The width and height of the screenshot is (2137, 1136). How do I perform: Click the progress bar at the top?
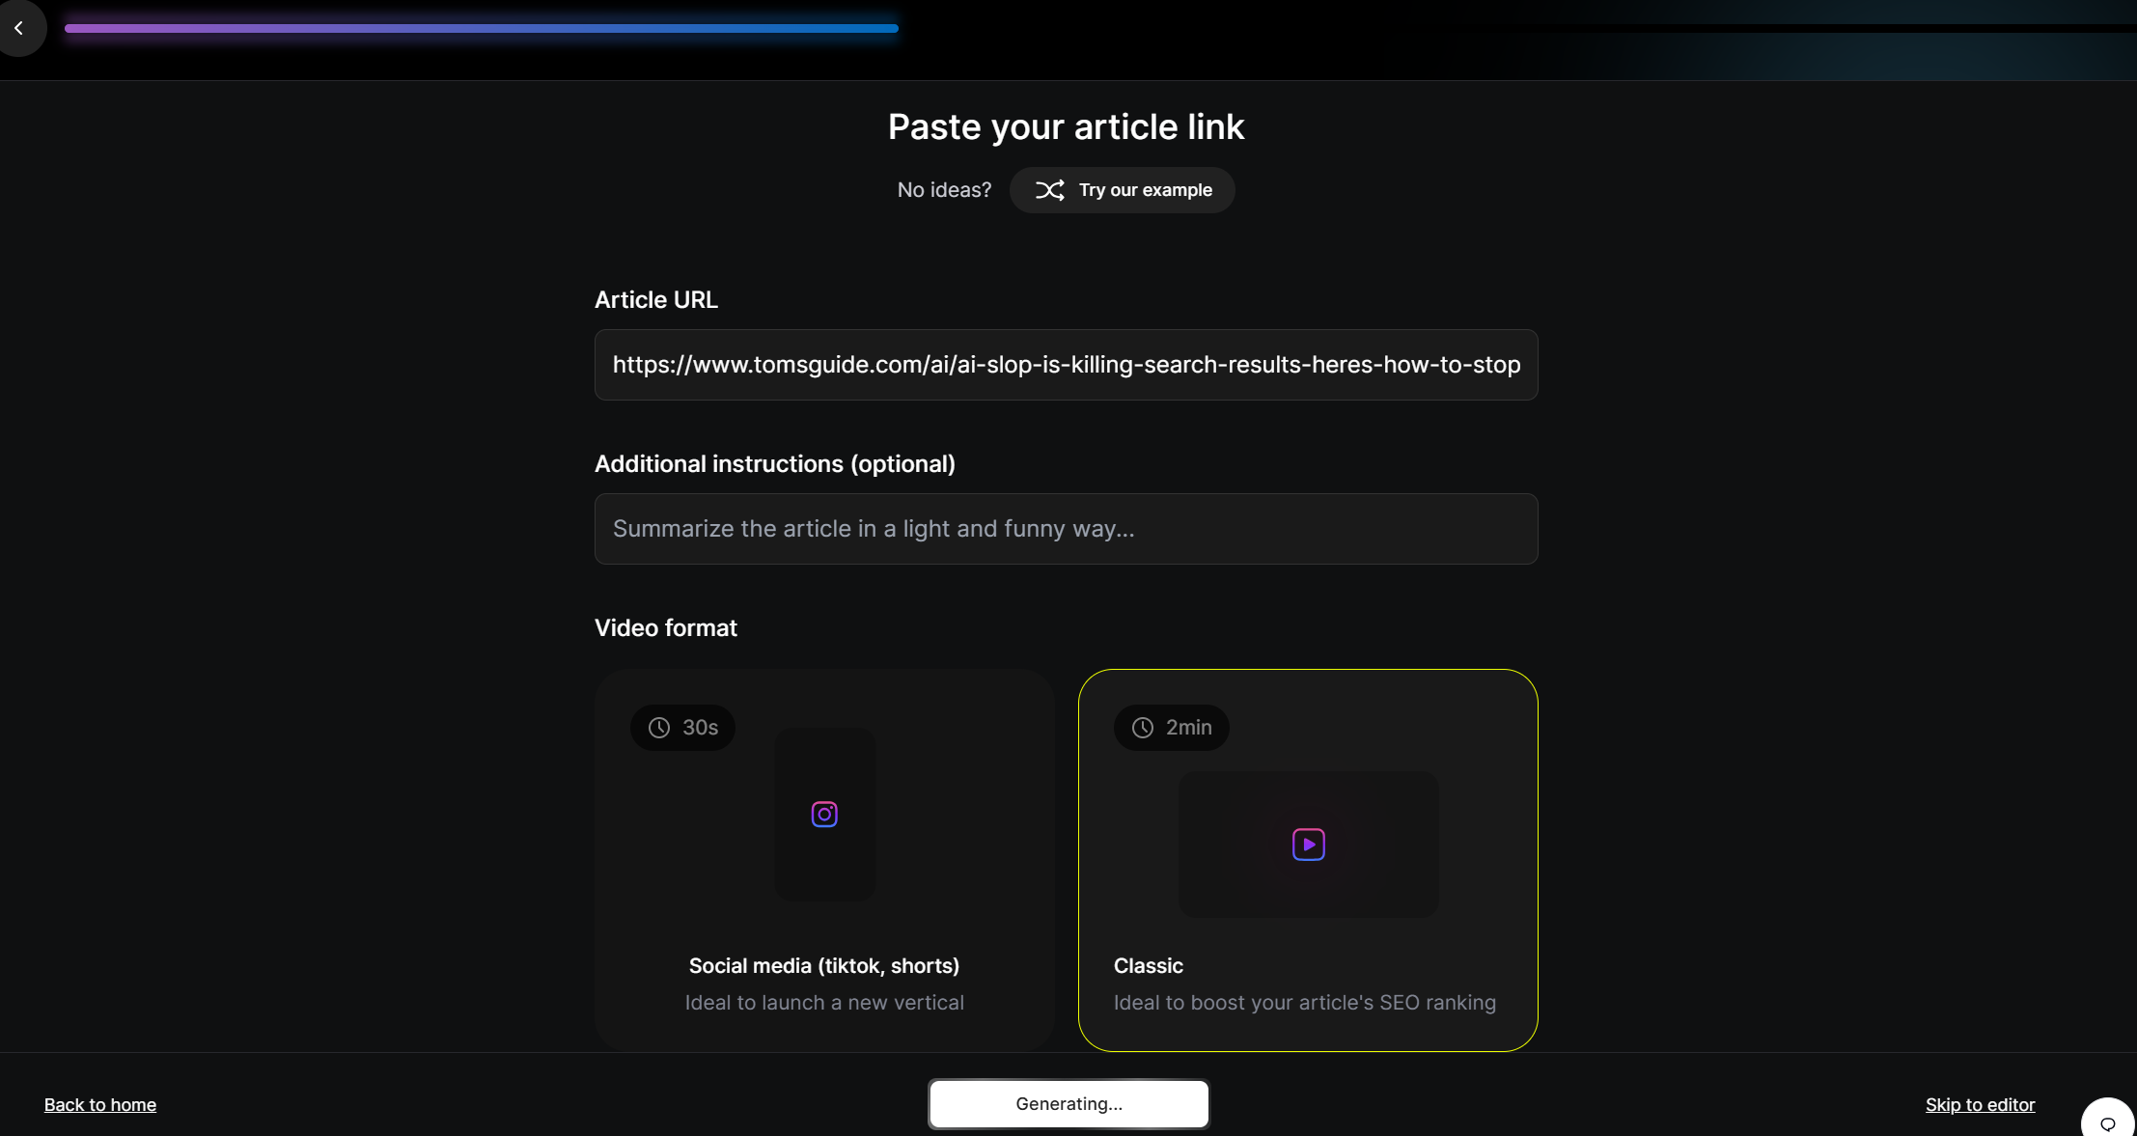[x=481, y=28]
